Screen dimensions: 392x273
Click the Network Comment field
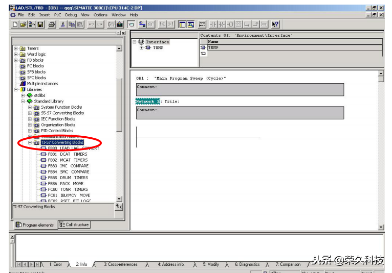(239, 114)
